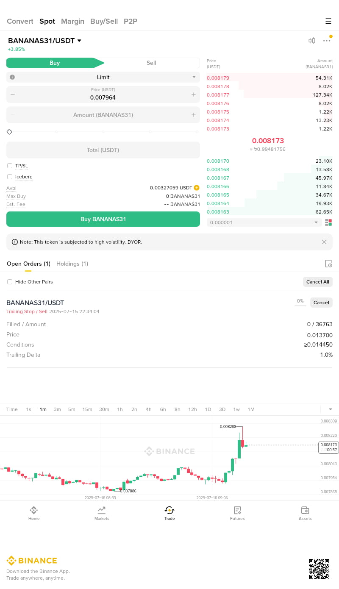Enable the TP/SL checkbox
This screenshot has width=339, height=589.
coord(10,166)
